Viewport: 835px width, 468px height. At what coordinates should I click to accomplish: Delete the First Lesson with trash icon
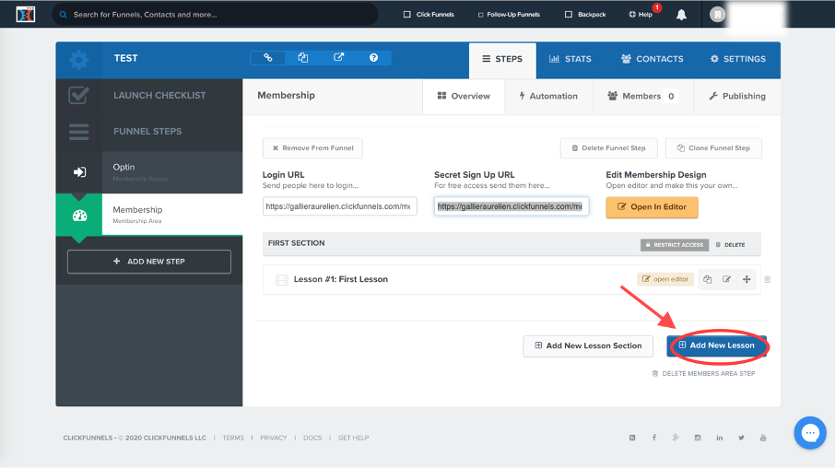pos(768,279)
